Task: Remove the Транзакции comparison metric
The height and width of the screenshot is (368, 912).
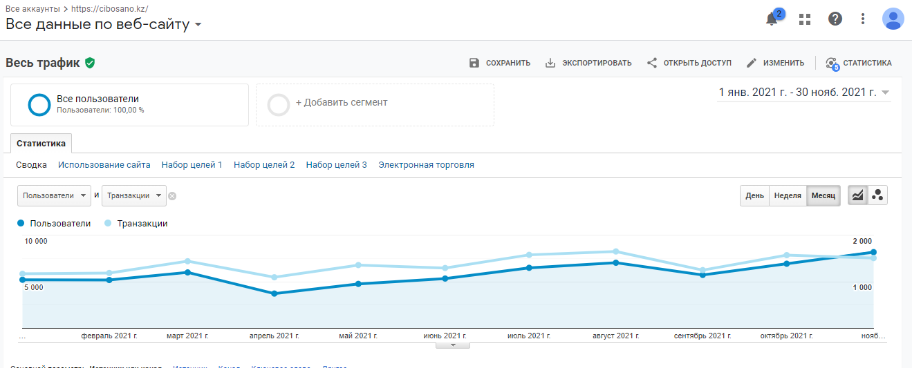Action: click(172, 196)
